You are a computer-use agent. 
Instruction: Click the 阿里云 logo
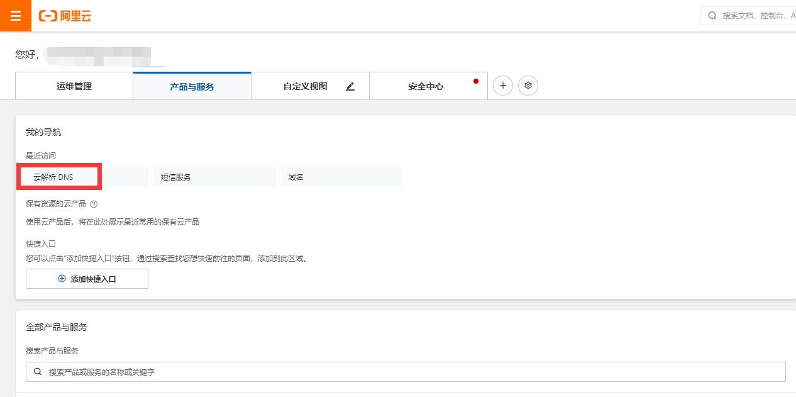(65, 16)
